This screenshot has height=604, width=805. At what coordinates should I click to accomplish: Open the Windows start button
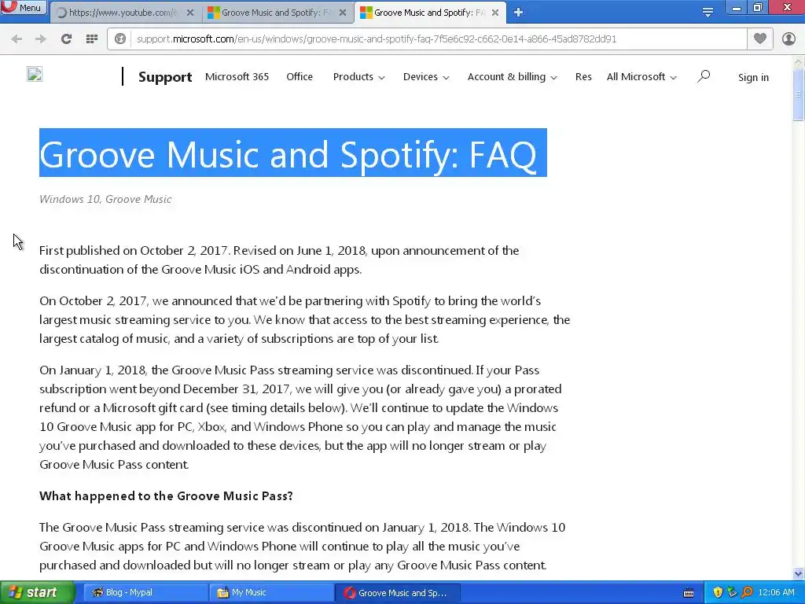click(38, 593)
